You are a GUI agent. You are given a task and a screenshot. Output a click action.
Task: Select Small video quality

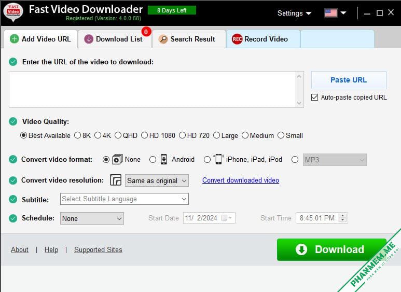281,135
